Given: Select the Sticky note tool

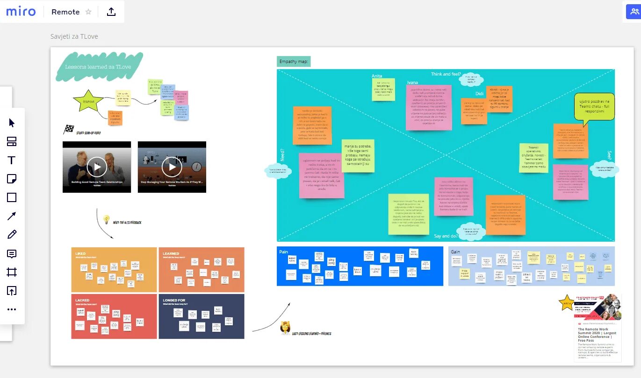Looking at the screenshot, I should 12,179.
